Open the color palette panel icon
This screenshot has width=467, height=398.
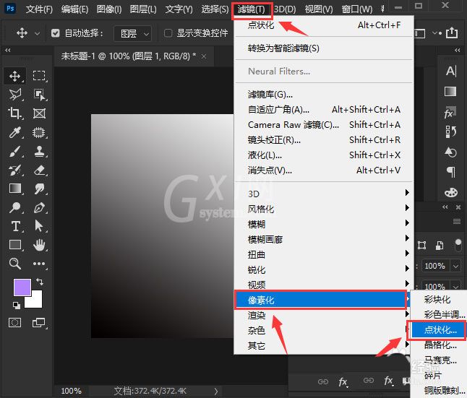(x=451, y=192)
